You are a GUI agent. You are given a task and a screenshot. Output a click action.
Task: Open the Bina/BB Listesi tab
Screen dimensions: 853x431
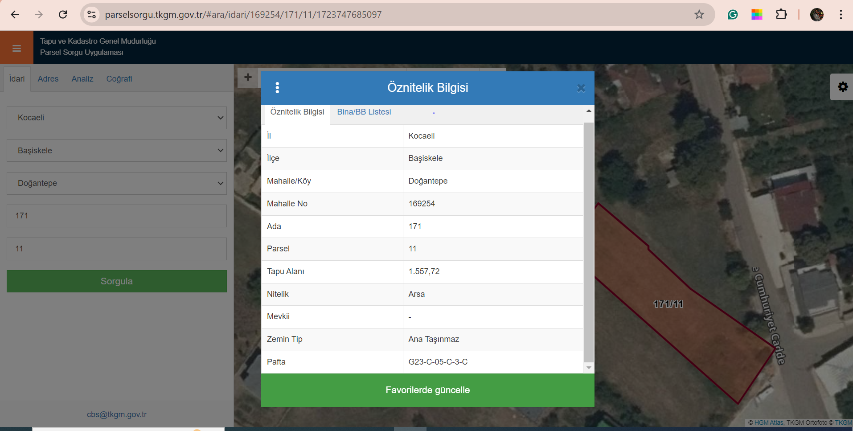click(364, 112)
